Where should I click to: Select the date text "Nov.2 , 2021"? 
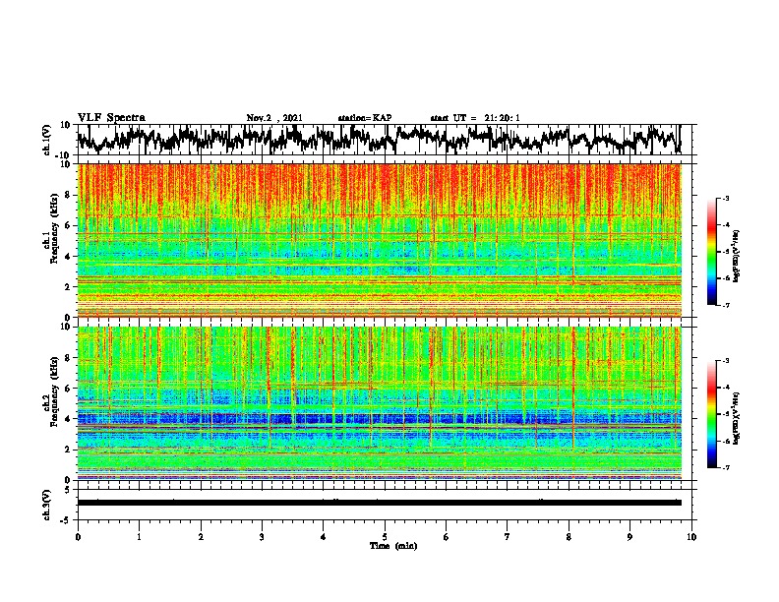pyautogui.click(x=274, y=118)
